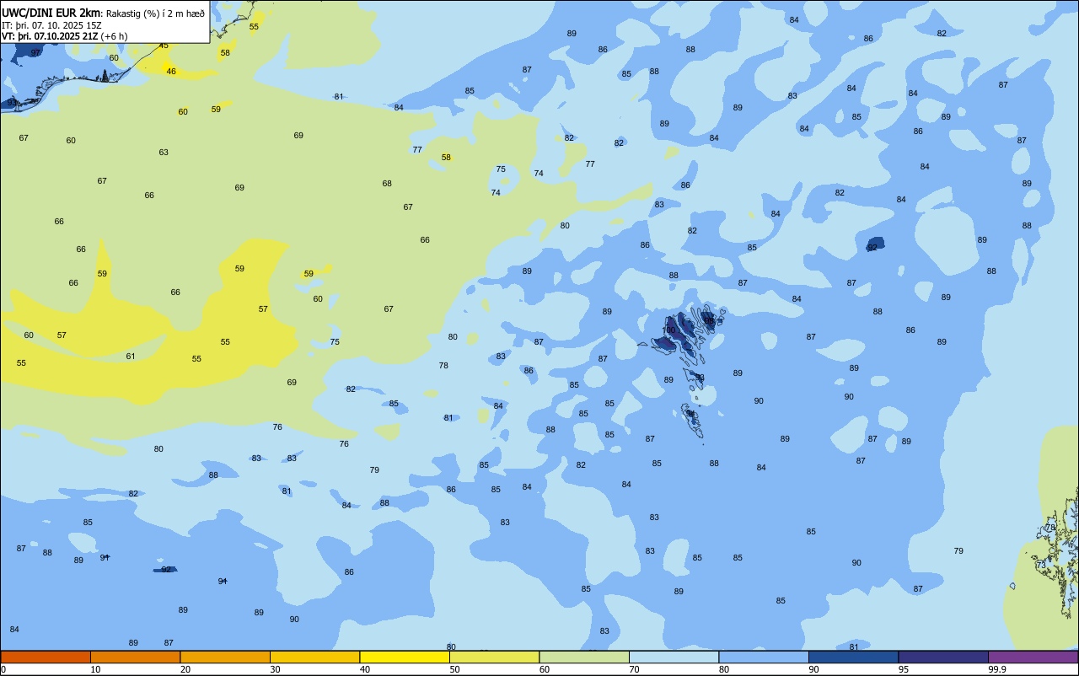Click the '63' humidity value on the map

click(x=164, y=153)
